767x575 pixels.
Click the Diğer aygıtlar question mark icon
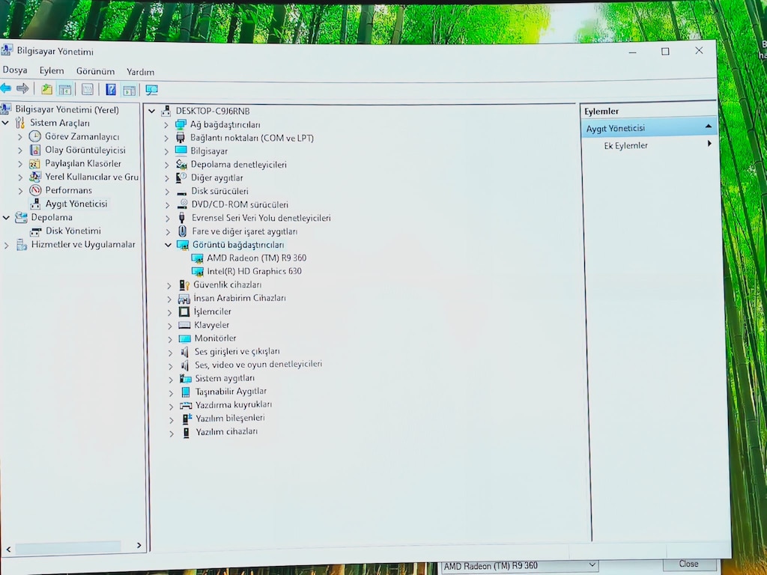pyautogui.click(x=181, y=177)
